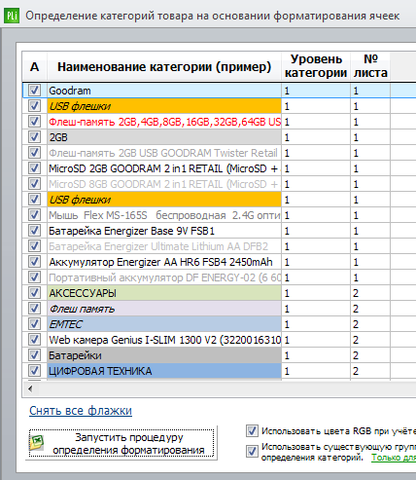The width and height of the screenshot is (416, 480).
Task: Select the blue ЦИФРОВАЯ ТЕХНИКА cell
Action: (x=164, y=371)
